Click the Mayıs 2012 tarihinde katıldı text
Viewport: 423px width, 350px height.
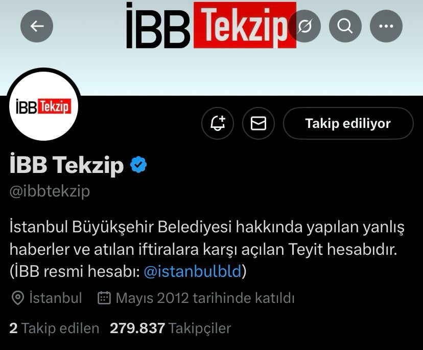click(205, 298)
